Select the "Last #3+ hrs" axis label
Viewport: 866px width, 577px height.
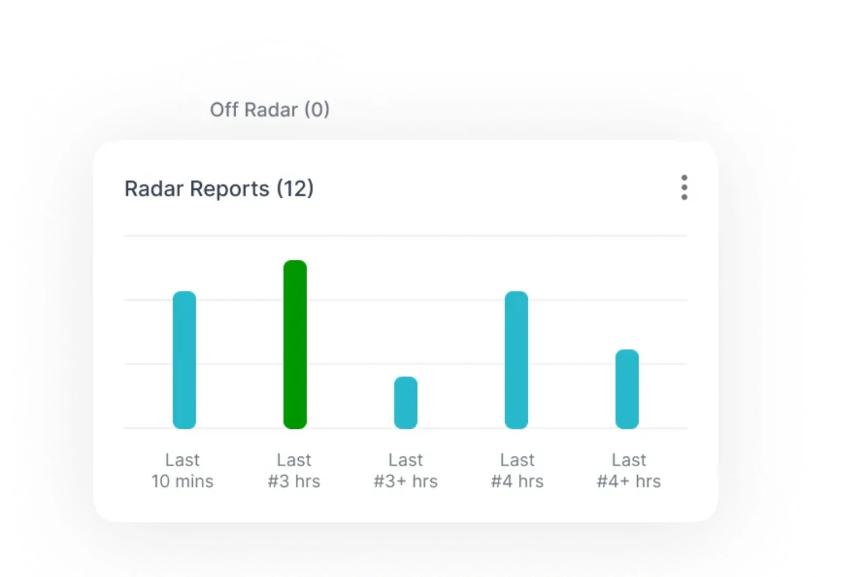click(x=405, y=471)
